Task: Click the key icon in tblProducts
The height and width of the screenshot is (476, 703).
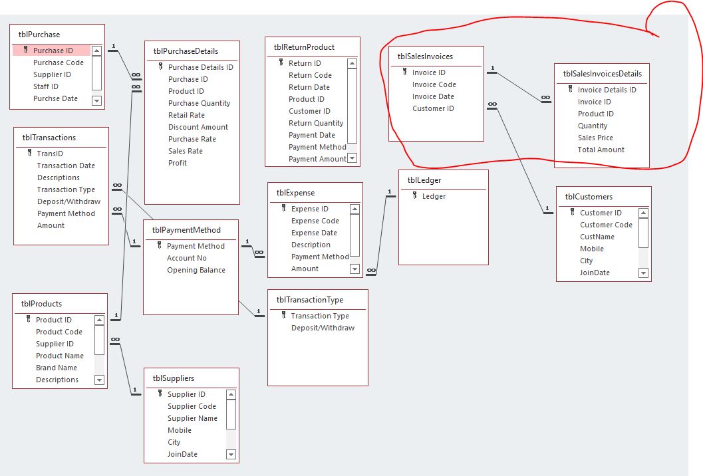Action: 28,319
